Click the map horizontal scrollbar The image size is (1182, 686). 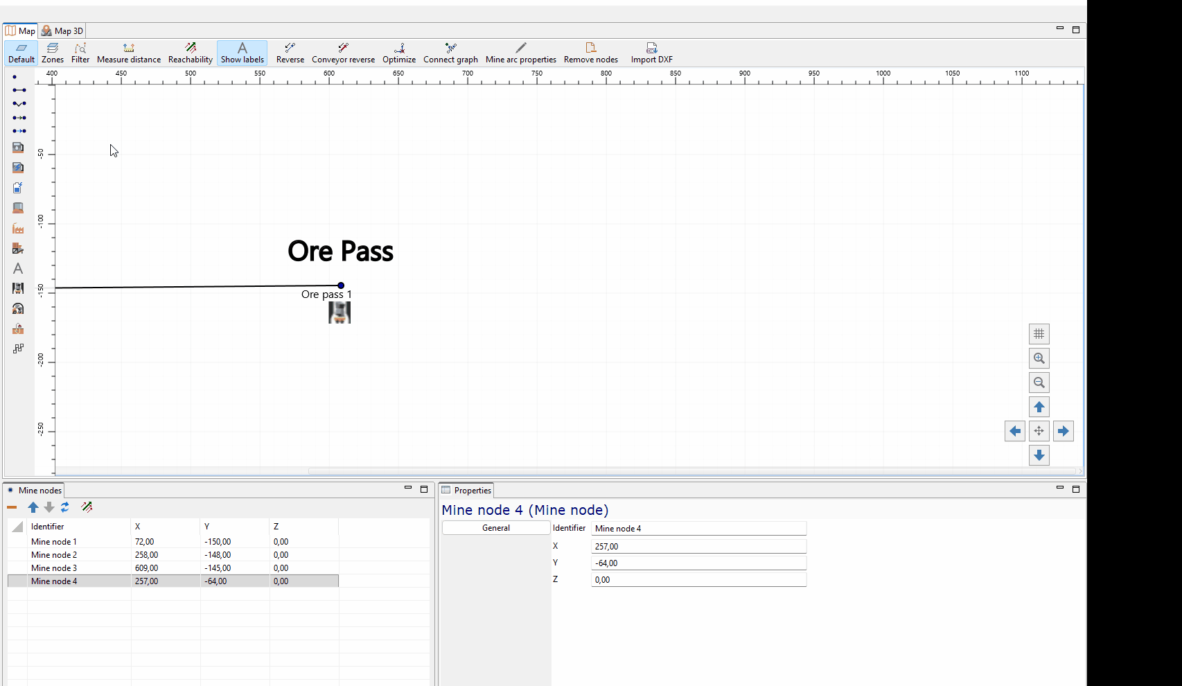693,471
